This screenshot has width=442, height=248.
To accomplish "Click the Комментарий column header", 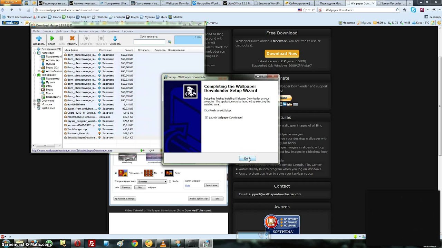I will pos(176,50).
